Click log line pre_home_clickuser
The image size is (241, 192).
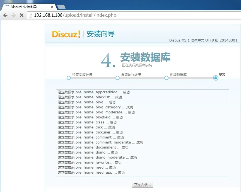[x=90, y=132]
